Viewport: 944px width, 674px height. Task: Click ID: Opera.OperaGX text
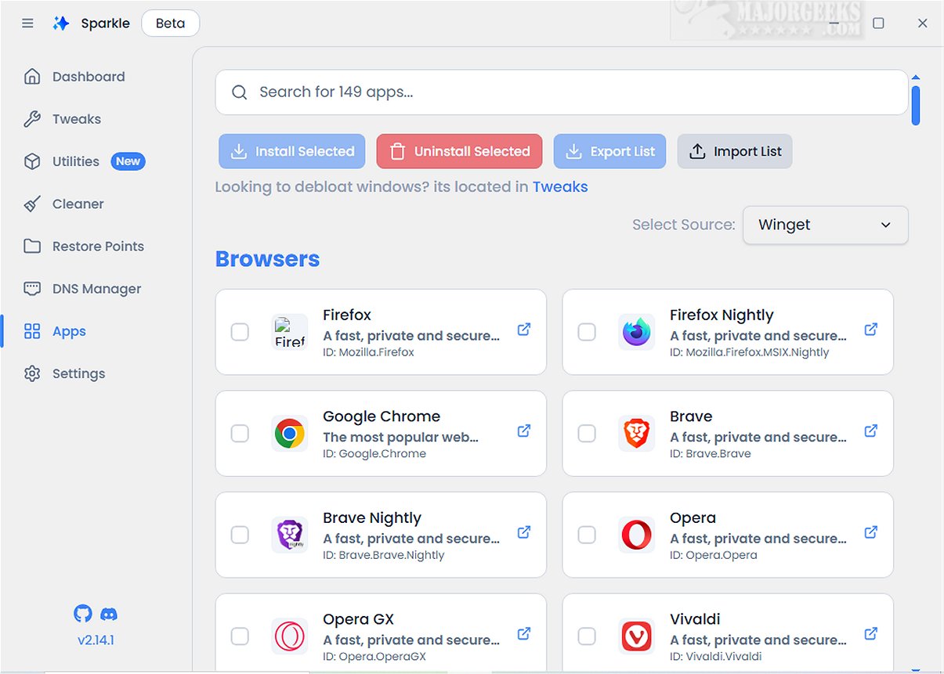click(x=374, y=656)
